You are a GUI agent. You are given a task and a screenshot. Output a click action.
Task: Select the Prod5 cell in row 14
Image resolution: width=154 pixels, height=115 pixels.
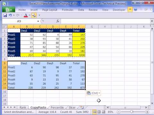pyautogui.click(x=14, y=84)
